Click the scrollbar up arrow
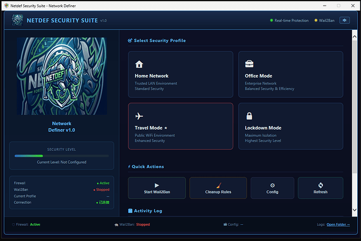The height and width of the screenshot is (241, 361). click(355, 37)
